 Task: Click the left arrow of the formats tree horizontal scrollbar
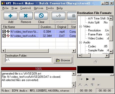click(80, 55)
